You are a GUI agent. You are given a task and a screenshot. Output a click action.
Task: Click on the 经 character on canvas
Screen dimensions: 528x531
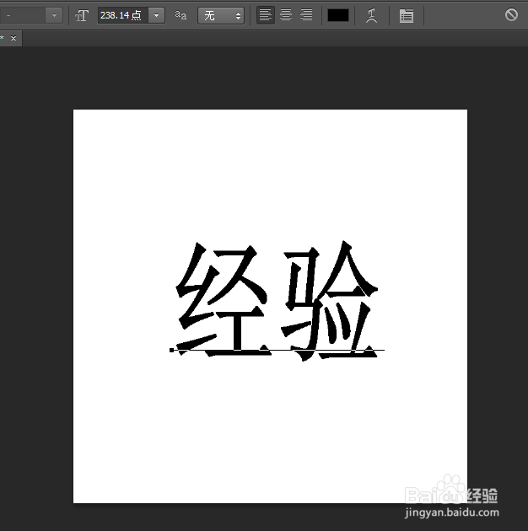click(224, 299)
